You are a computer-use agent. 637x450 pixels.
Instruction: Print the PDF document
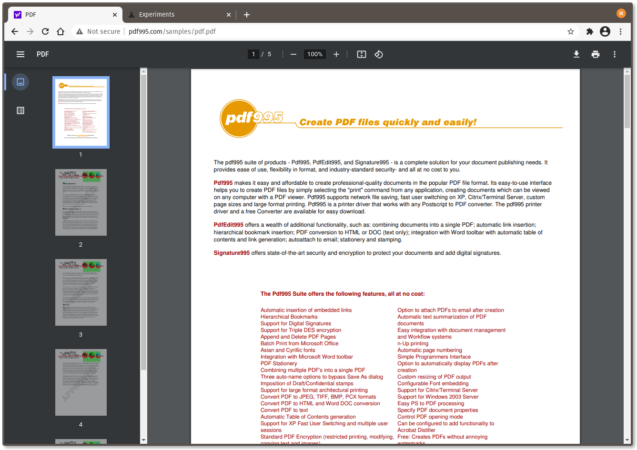coord(596,54)
